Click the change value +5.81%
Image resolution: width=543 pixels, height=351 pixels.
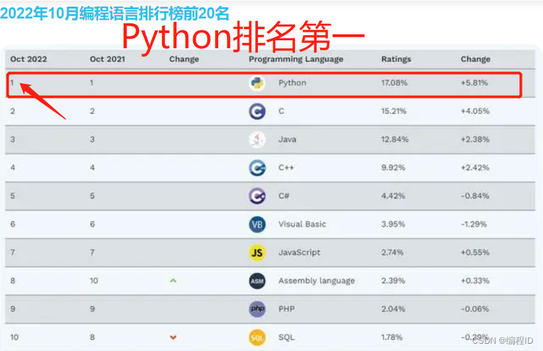click(474, 83)
